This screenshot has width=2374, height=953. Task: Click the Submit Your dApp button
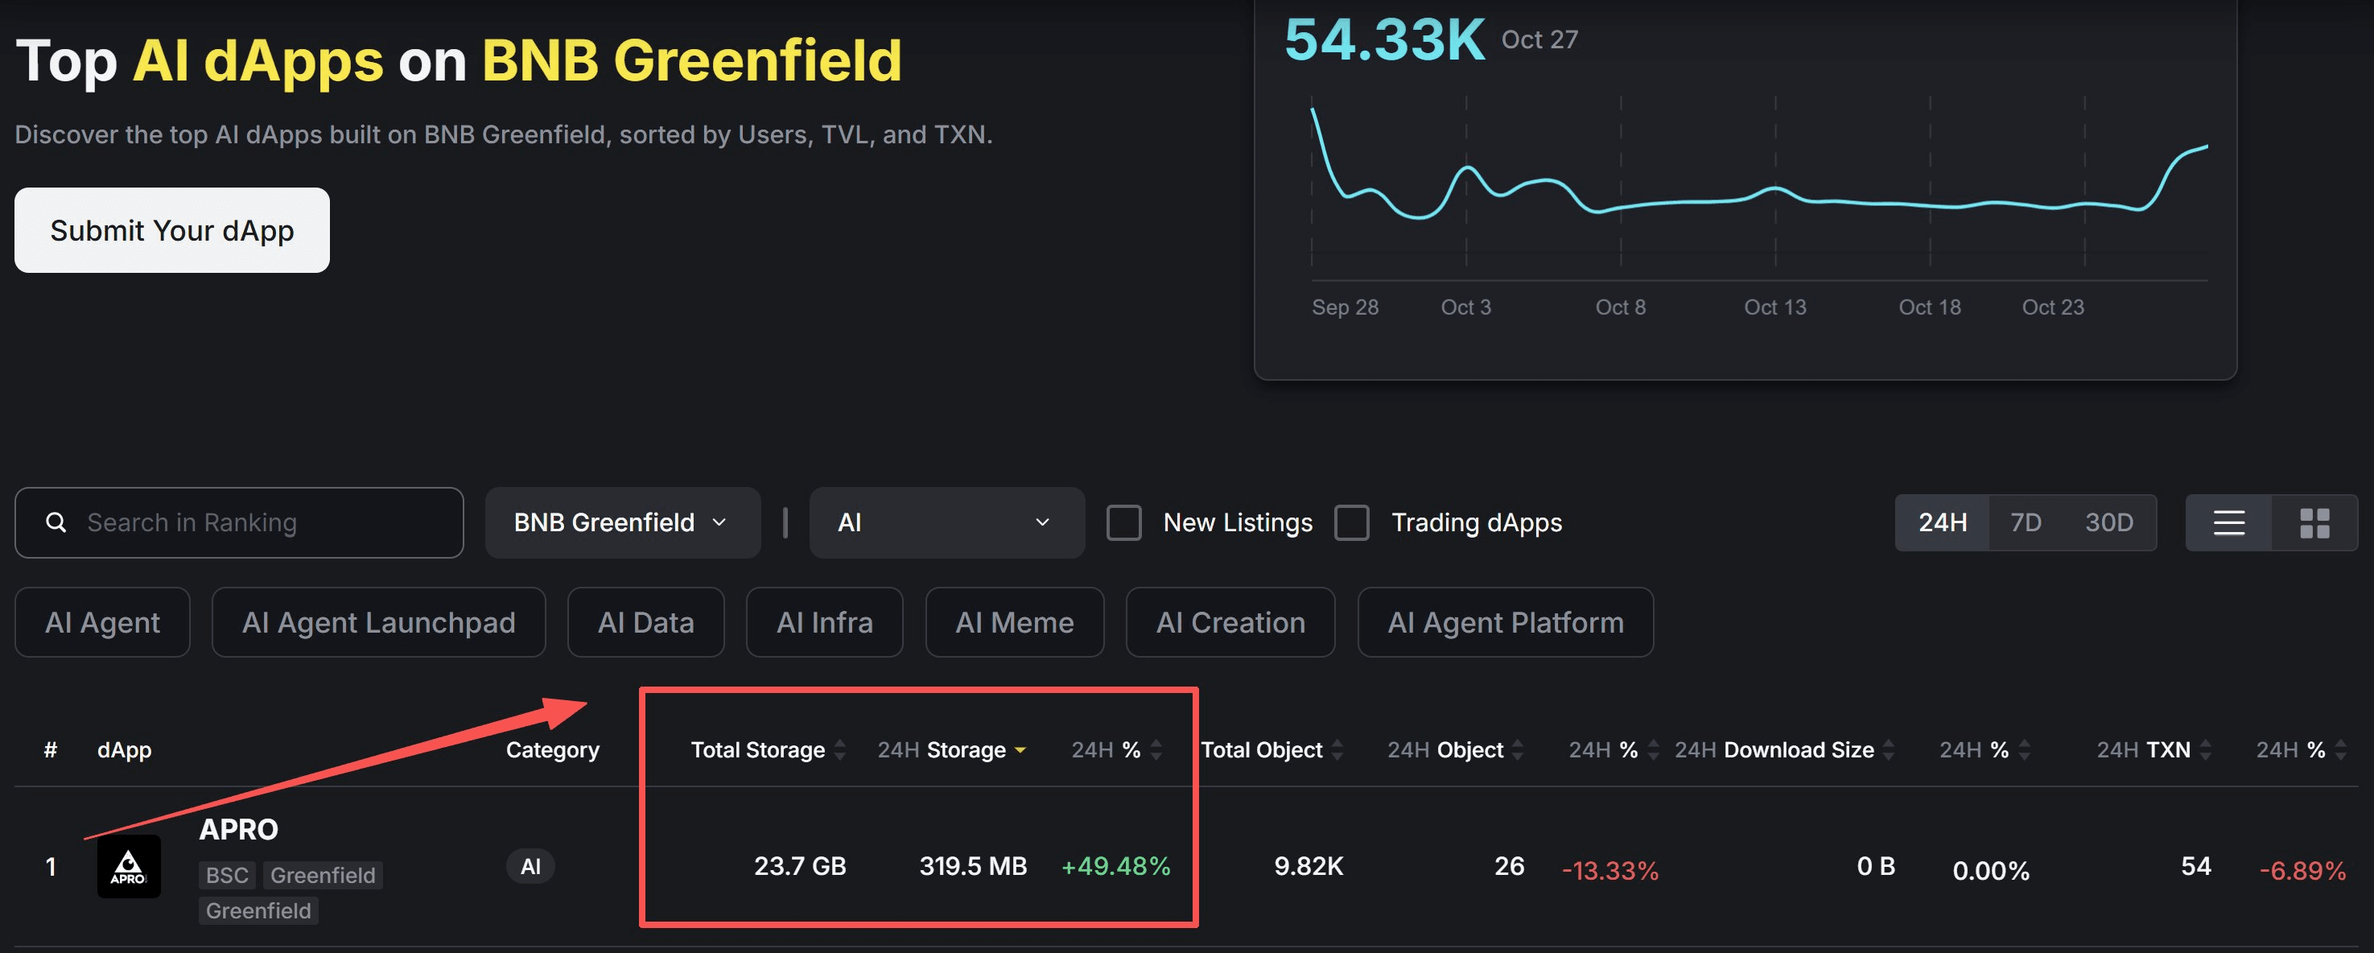point(171,230)
